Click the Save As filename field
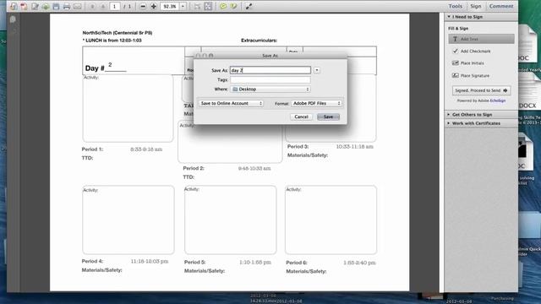The width and height of the screenshot is (541, 304). [270, 70]
